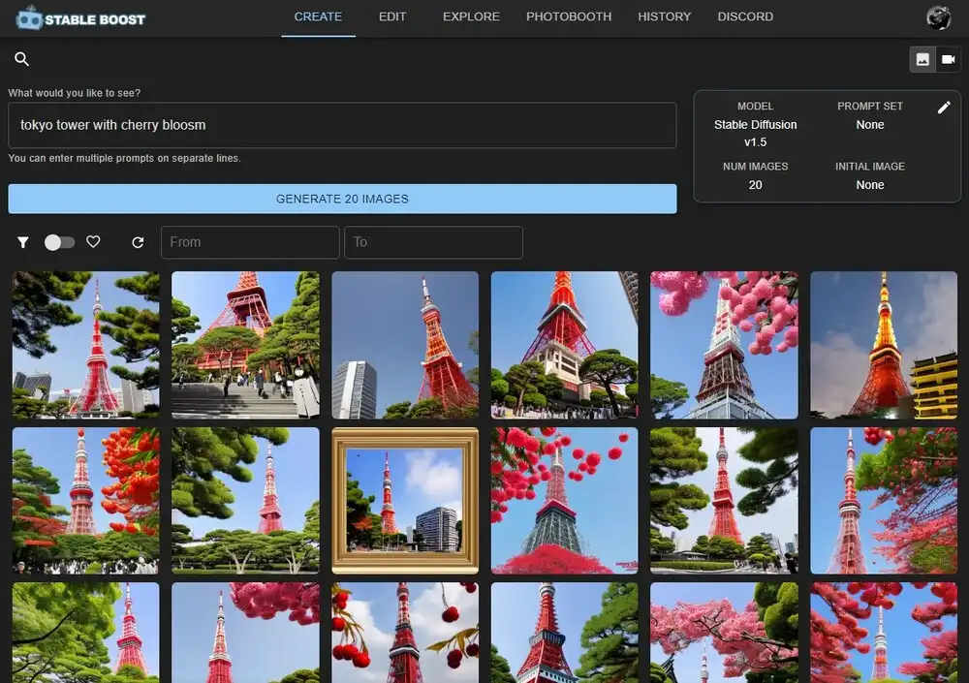Click the Stable Boost logo
This screenshot has width=969, height=683.
[x=81, y=17]
